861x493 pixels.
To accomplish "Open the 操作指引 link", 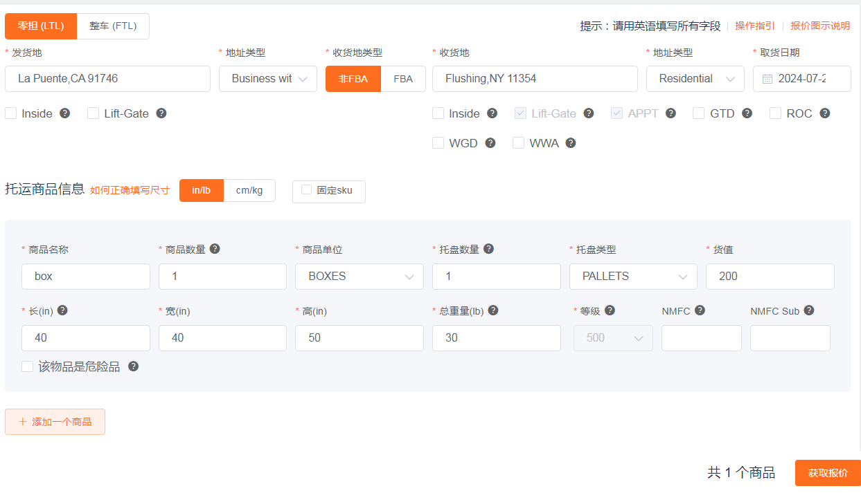I will [754, 26].
